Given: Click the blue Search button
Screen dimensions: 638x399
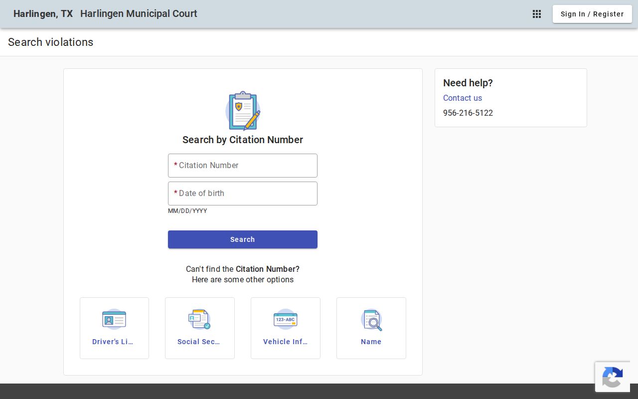Looking at the screenshot, I should [243, 239].
